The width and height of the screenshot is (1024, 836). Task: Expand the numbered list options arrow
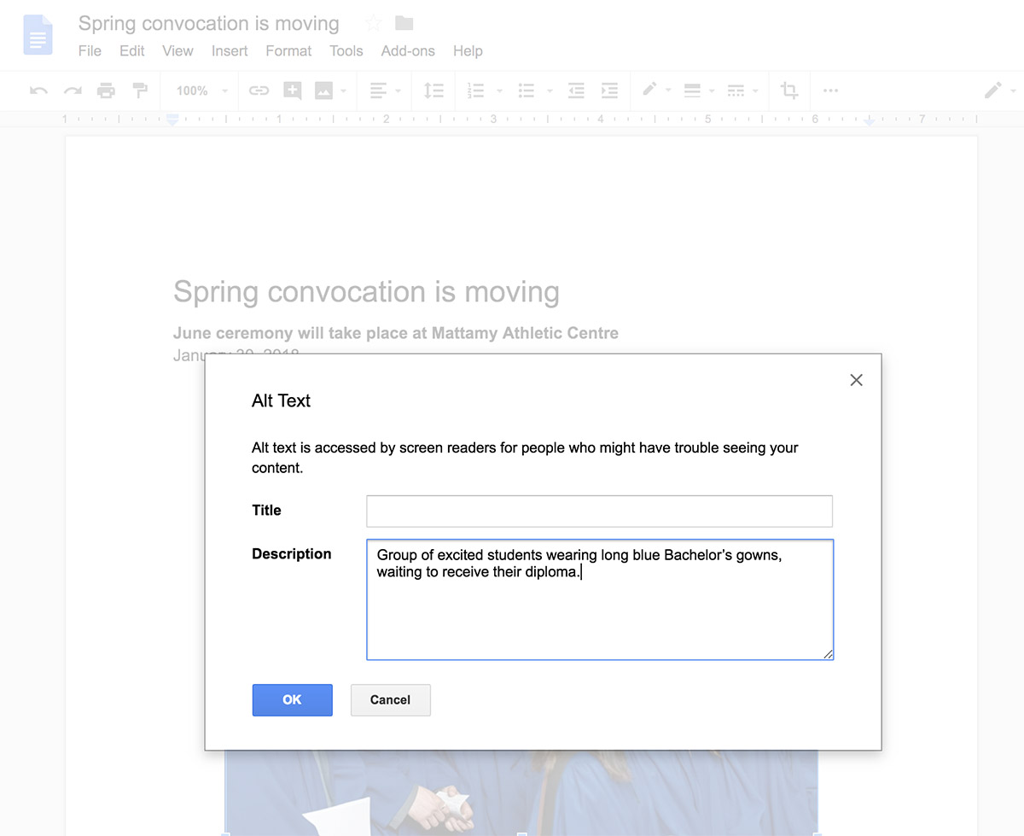click(499, 91)
